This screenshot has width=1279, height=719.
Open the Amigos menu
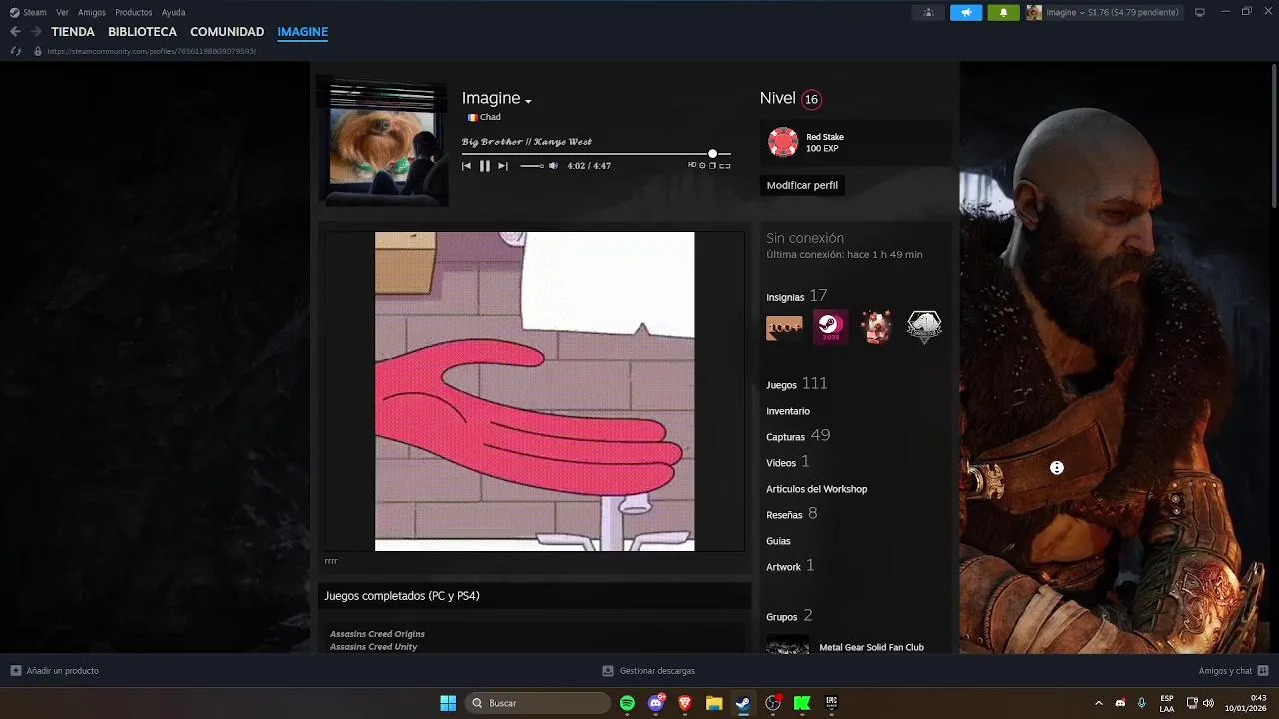tap(92, 12)
